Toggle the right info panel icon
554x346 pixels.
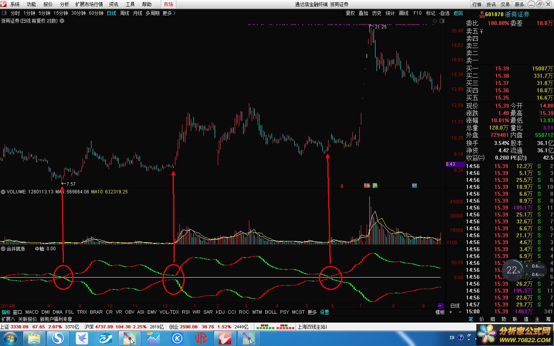coord(442,21)
